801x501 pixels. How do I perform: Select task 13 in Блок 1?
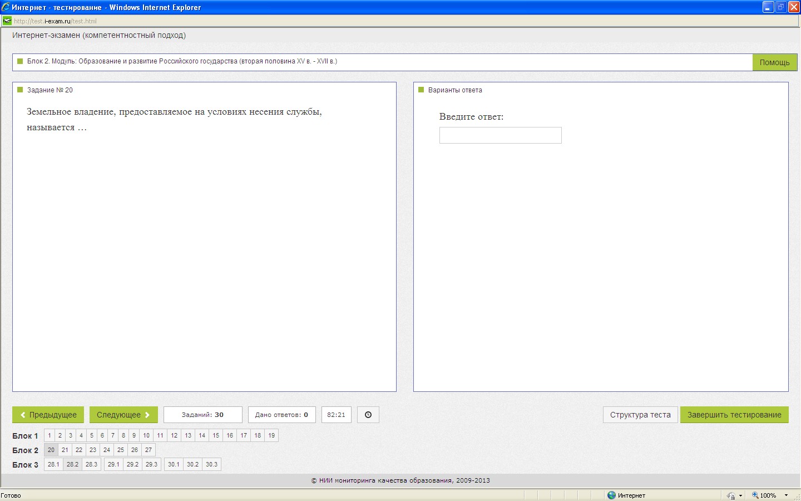(188, 435)
